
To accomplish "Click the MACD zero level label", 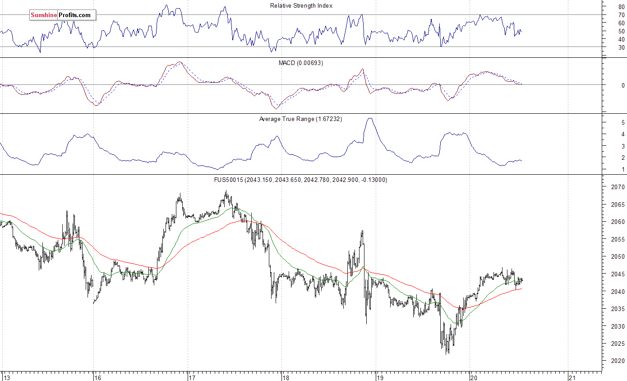I will pyautogui.click(x=623, y=85).
